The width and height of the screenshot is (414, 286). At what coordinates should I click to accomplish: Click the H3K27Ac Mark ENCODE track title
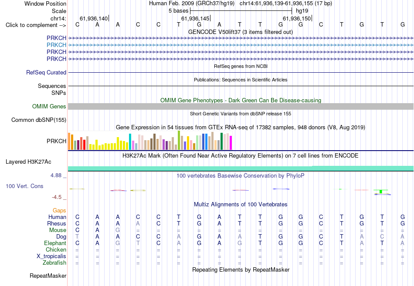coord(241,156)
